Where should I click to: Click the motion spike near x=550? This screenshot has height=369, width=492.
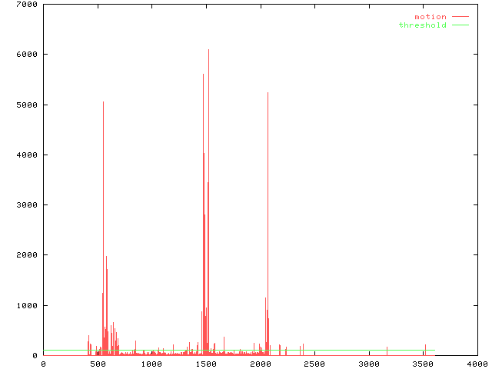tap(103, 108)
